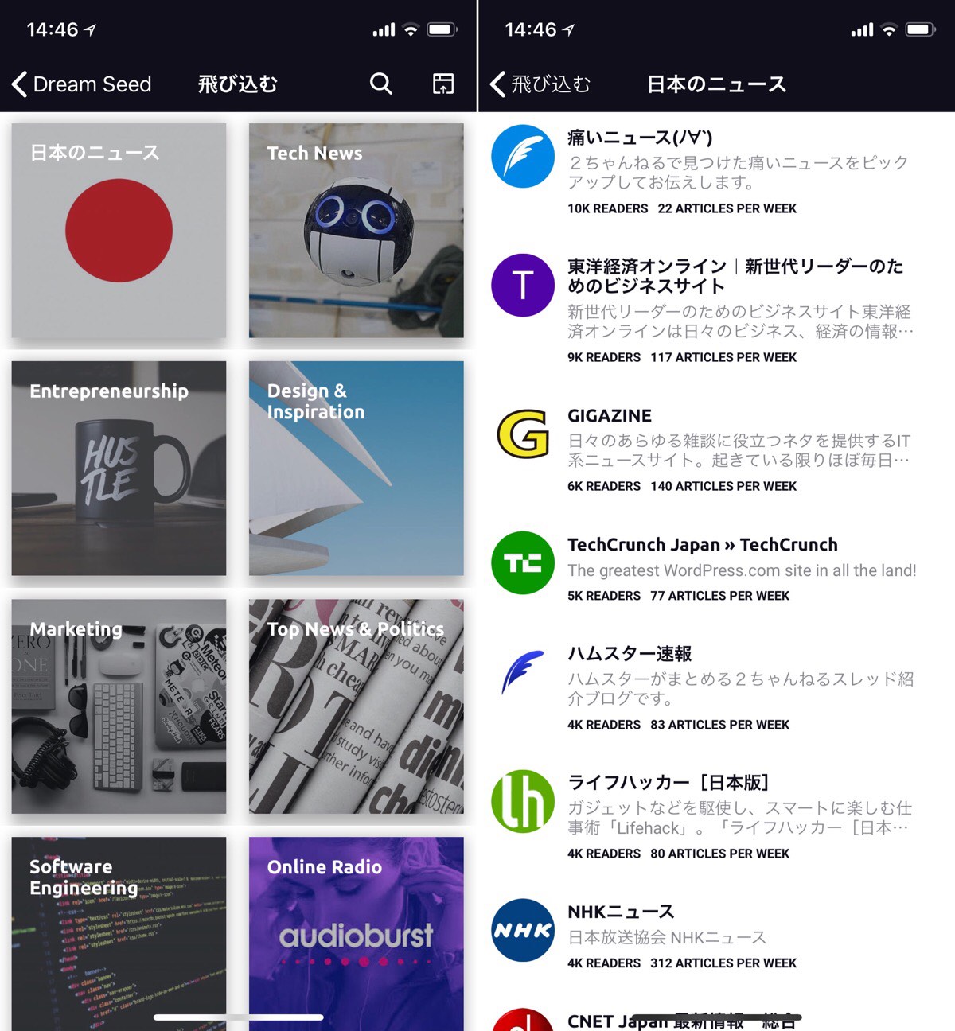Select the 日本放送協会 NHKニュース description
This screenshot has height=1031, width=955.
(x=667, y=937)
